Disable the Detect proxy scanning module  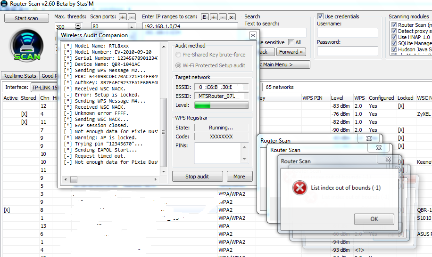(x=394, y=31)
